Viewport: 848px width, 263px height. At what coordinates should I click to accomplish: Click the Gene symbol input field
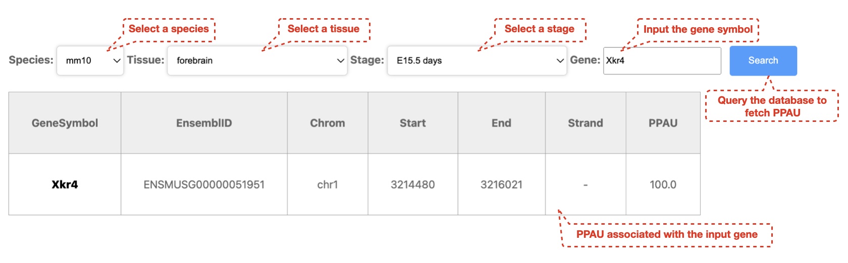[x=661, y=61]
